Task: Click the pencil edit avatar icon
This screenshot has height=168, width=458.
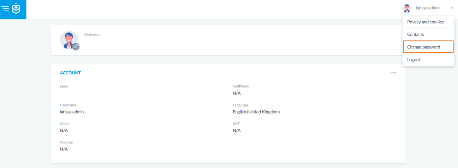Action: (76, 47)
